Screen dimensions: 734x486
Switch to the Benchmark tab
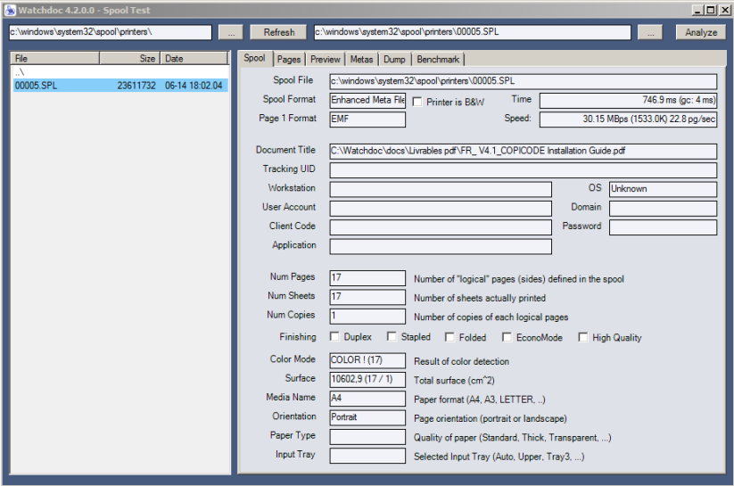pyautogui.click(x=438, y=60)
